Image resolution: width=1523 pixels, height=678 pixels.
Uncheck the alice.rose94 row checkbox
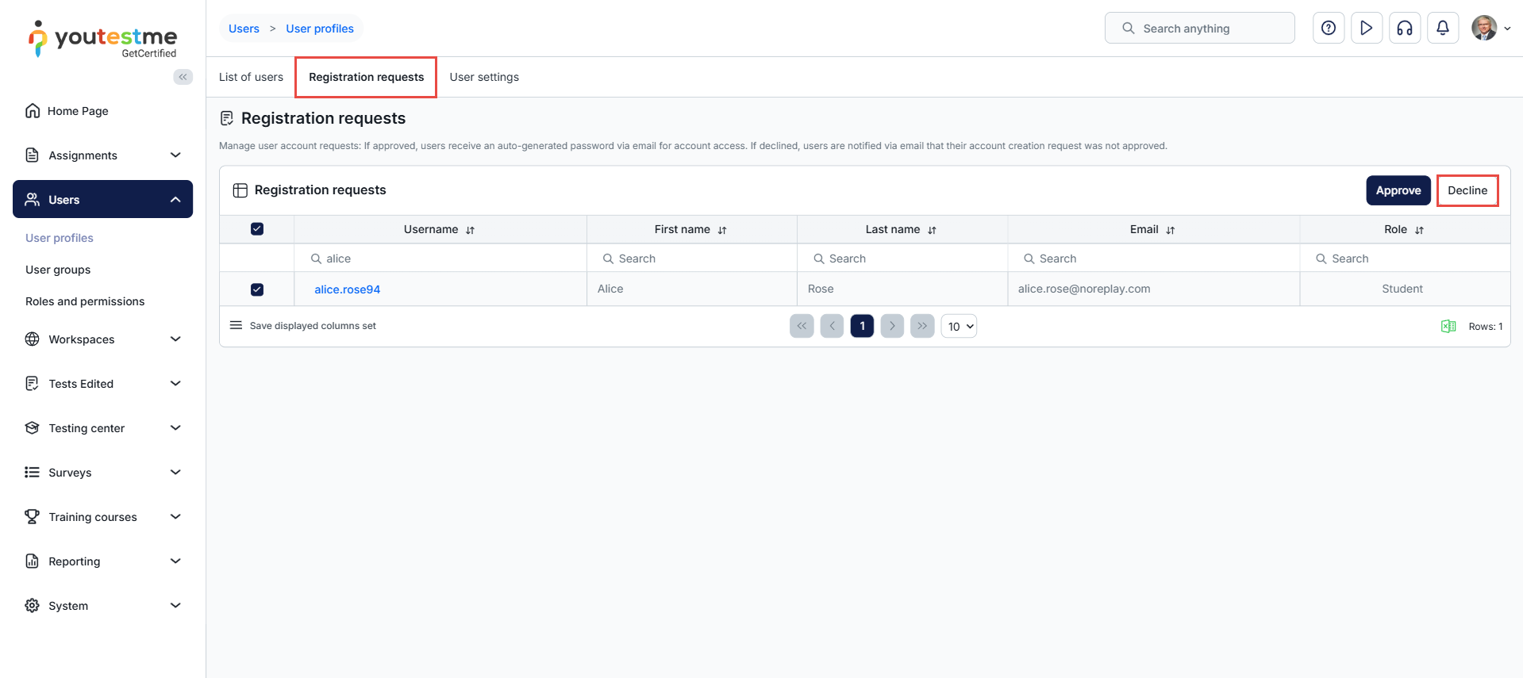point(257,289)
